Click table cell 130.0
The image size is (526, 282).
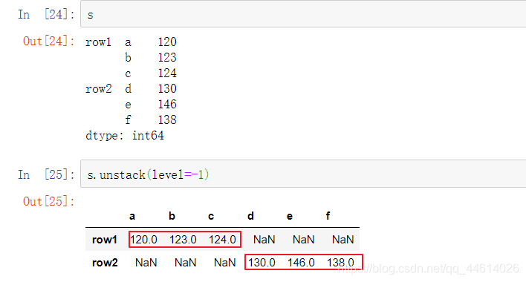pos(262,263)
